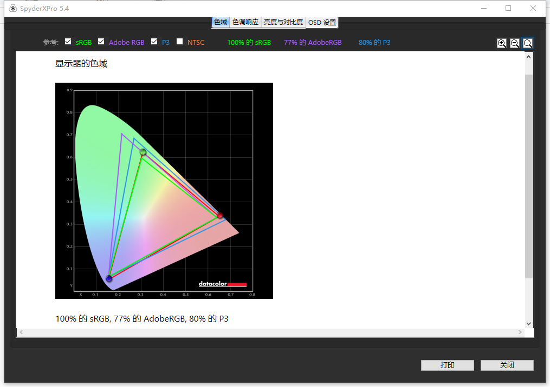Open the 亮度与对比度 tab

tap(283, 22)
